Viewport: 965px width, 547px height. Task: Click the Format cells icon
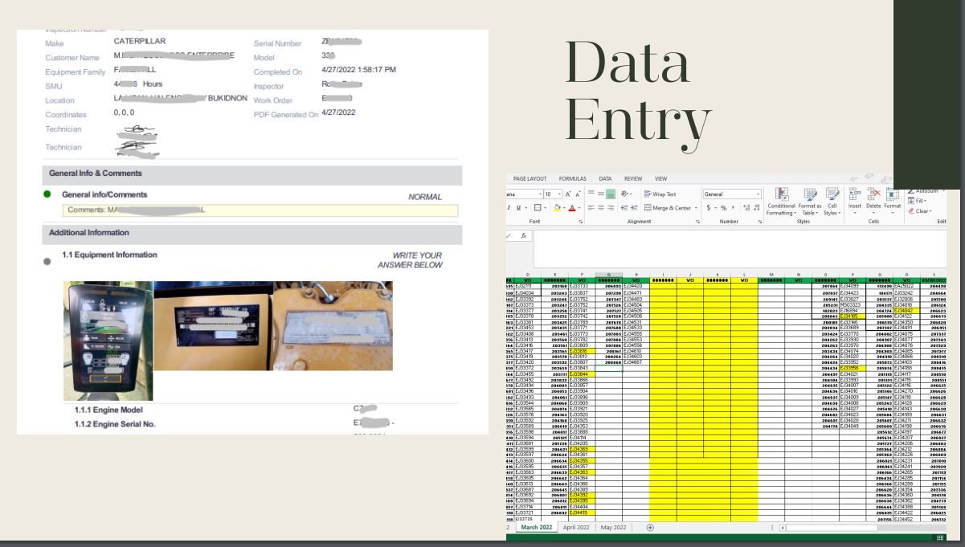point(892,194)
